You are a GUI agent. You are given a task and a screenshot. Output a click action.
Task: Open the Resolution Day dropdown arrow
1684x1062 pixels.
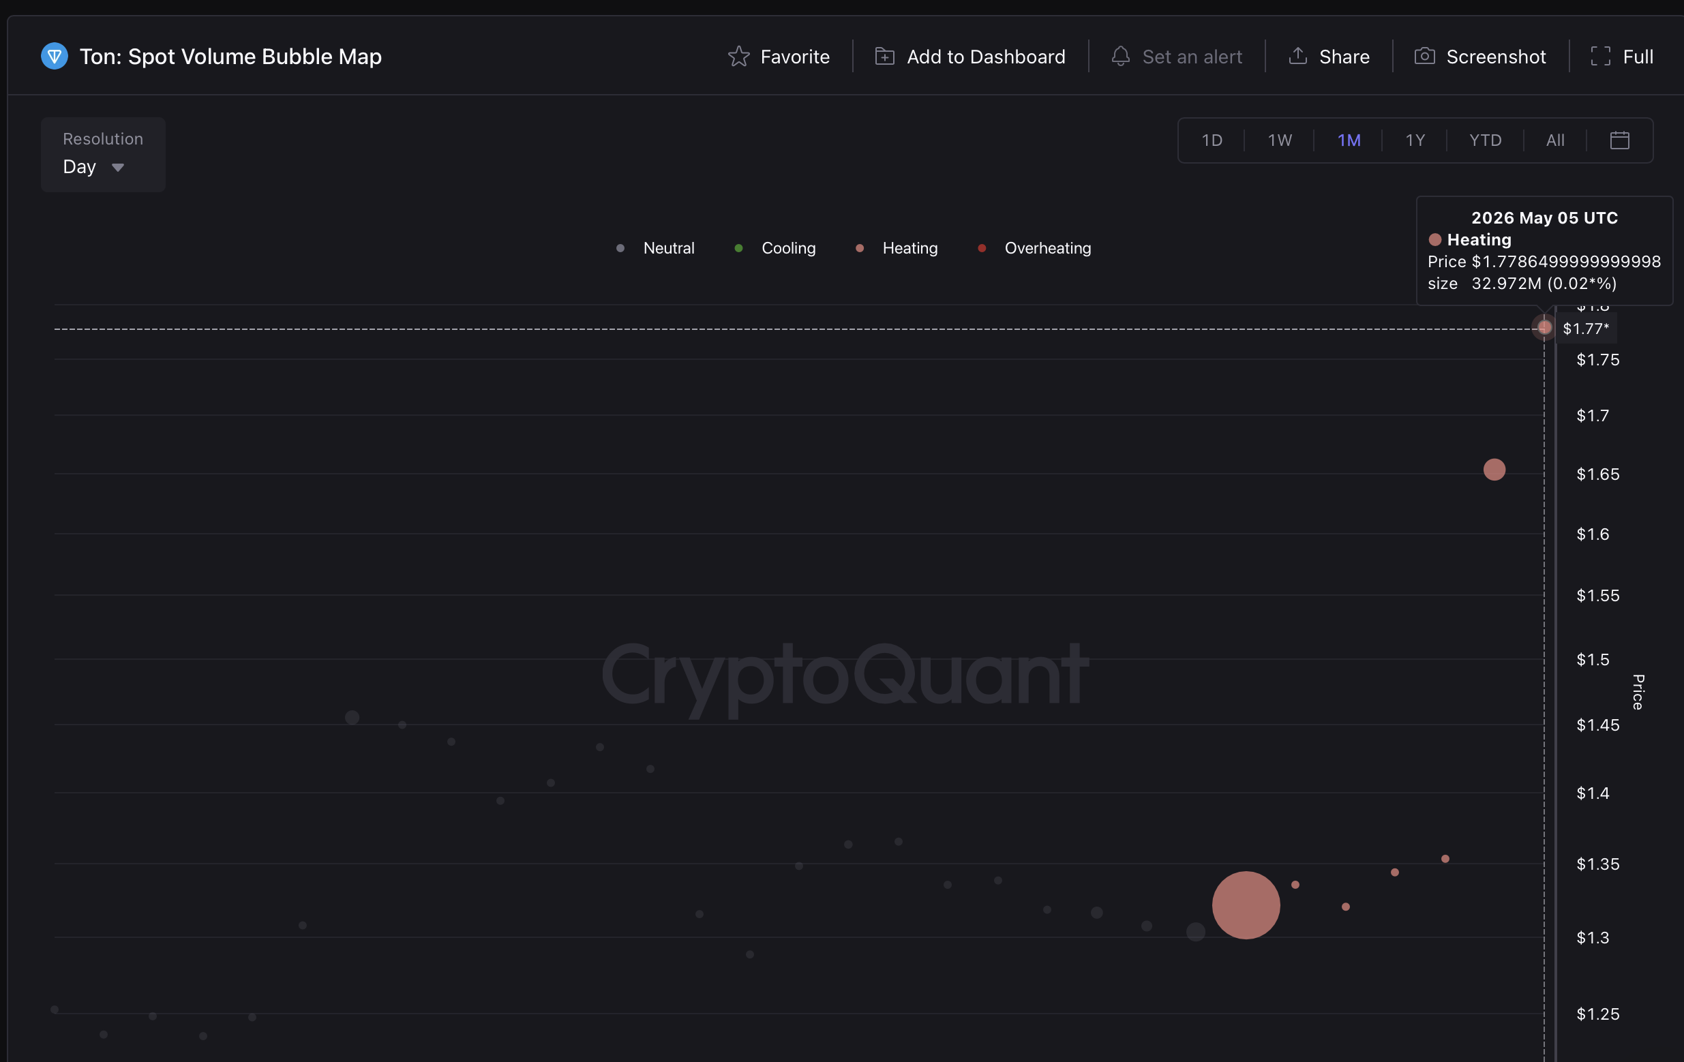pyautogui.click(x=117, y=167)
